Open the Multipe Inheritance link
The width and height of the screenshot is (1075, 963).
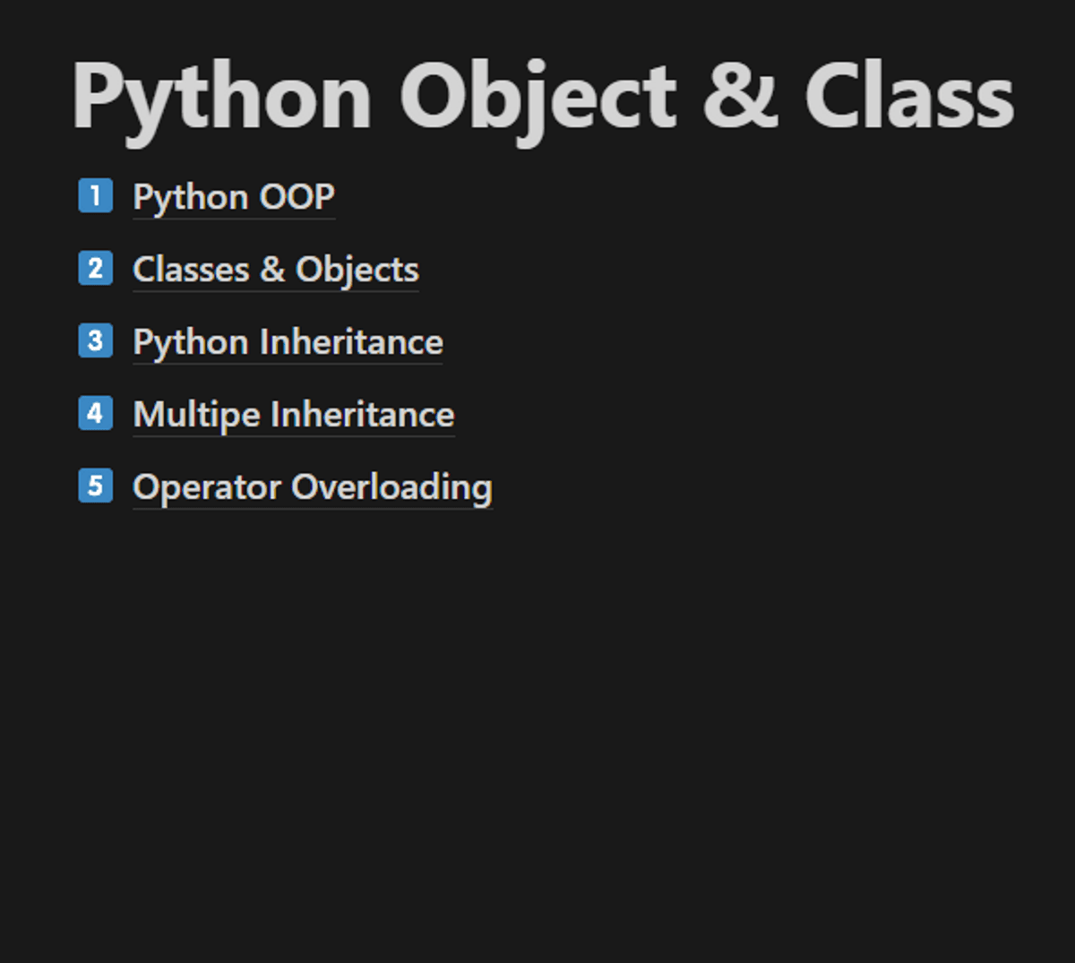[293, 415]
